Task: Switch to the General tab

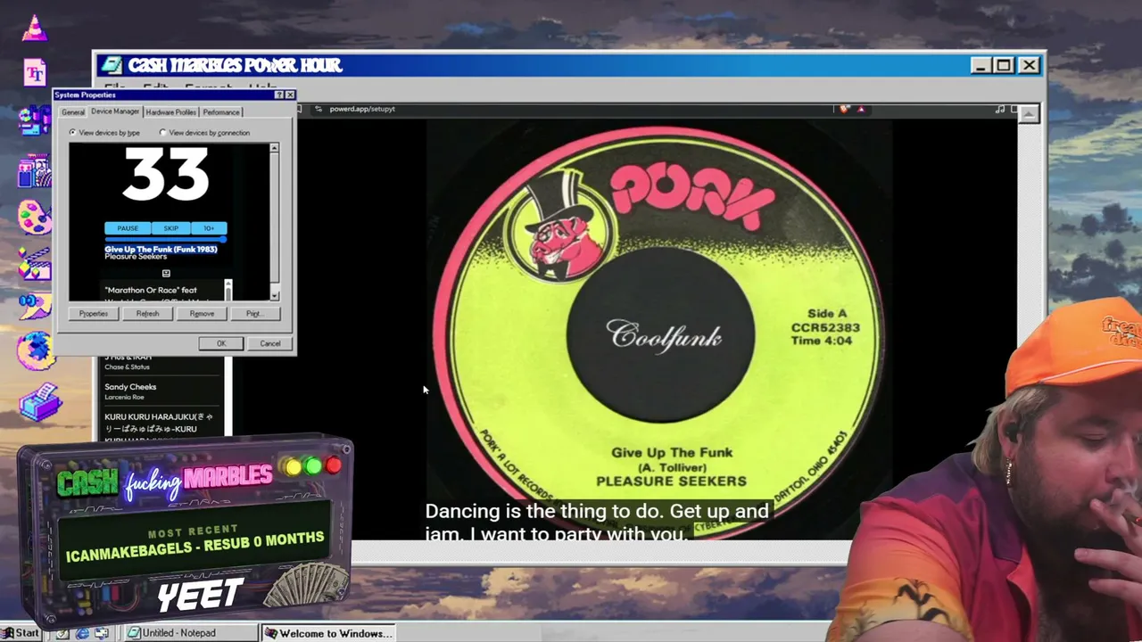Action: click(x=73, y=112)
